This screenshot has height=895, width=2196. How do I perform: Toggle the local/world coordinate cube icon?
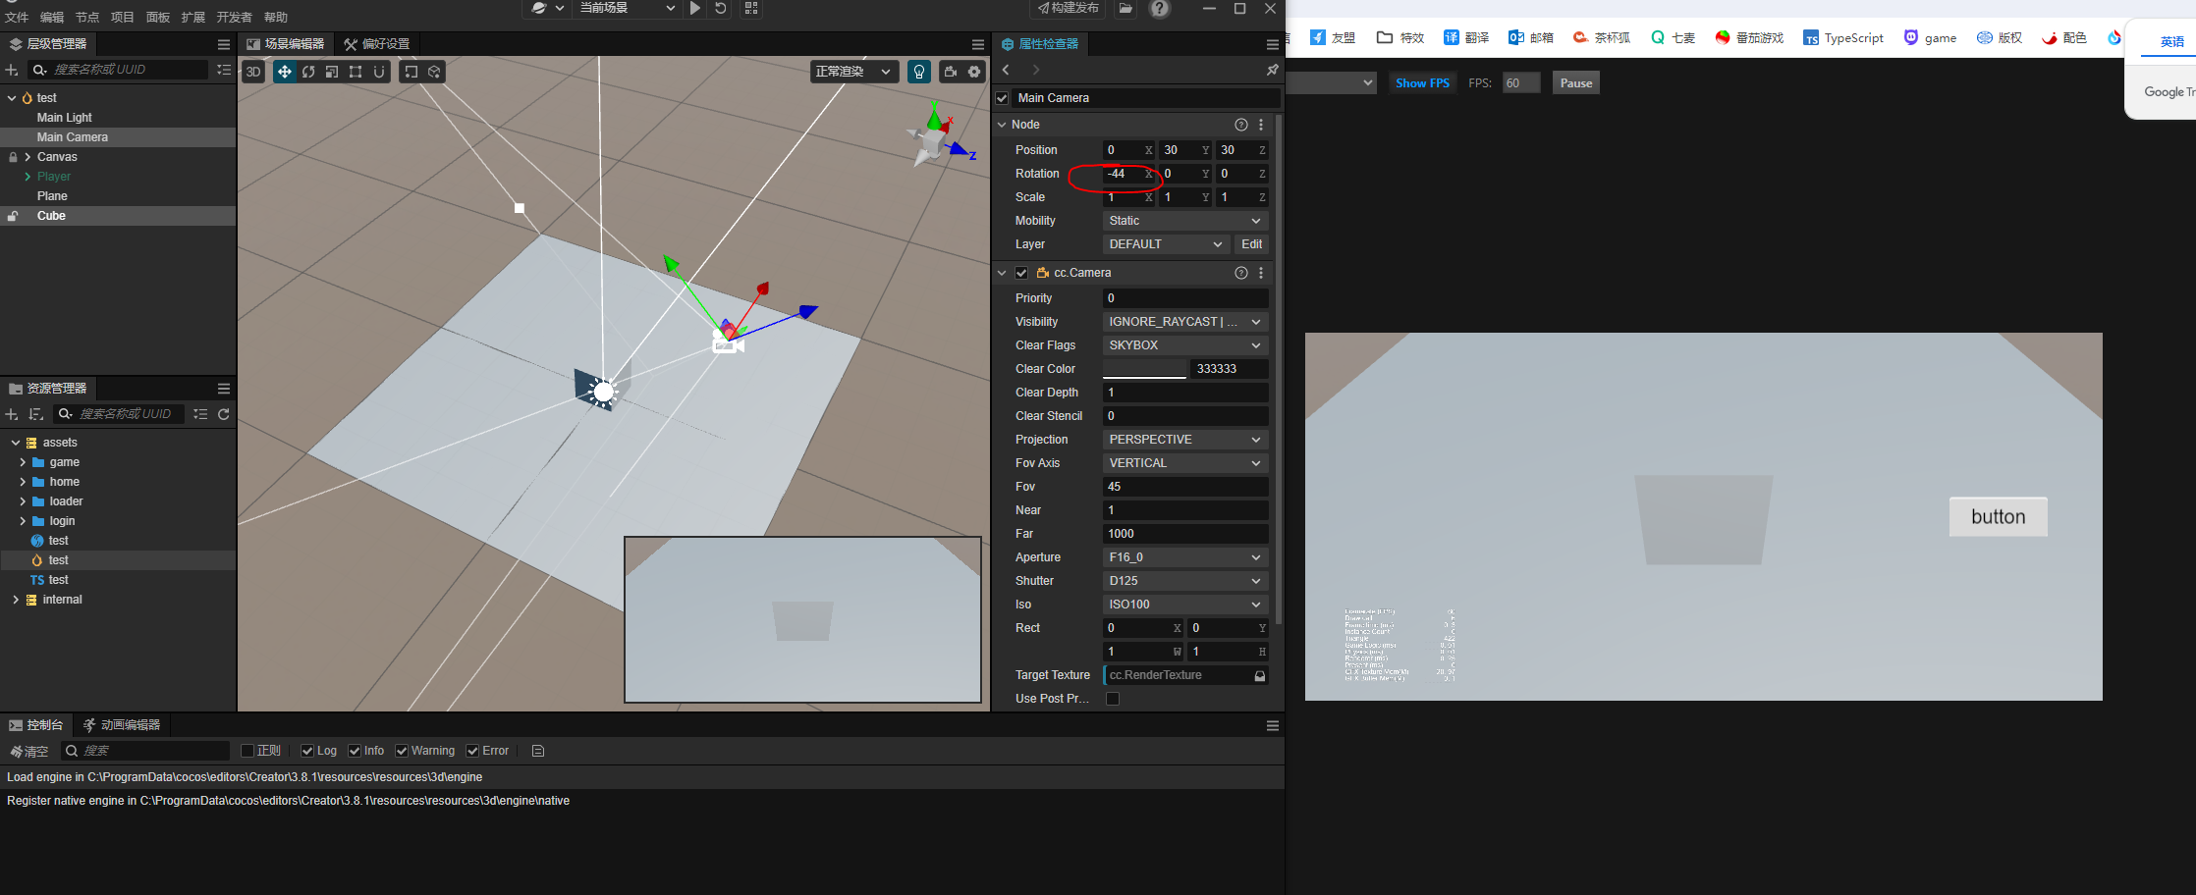pyautogui.click(x=434, y=72)
